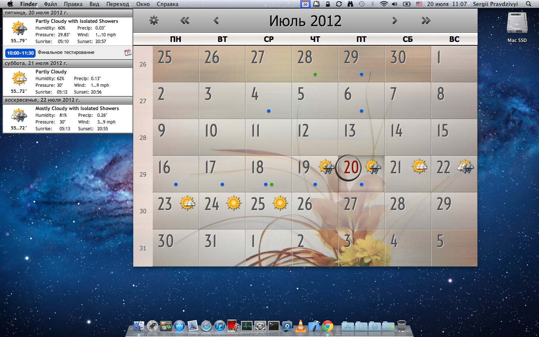The height and width of the screenshot is (337, 539).
Task: Click the sunny weather icon on July 24
Action: click(x=233, y=202)
